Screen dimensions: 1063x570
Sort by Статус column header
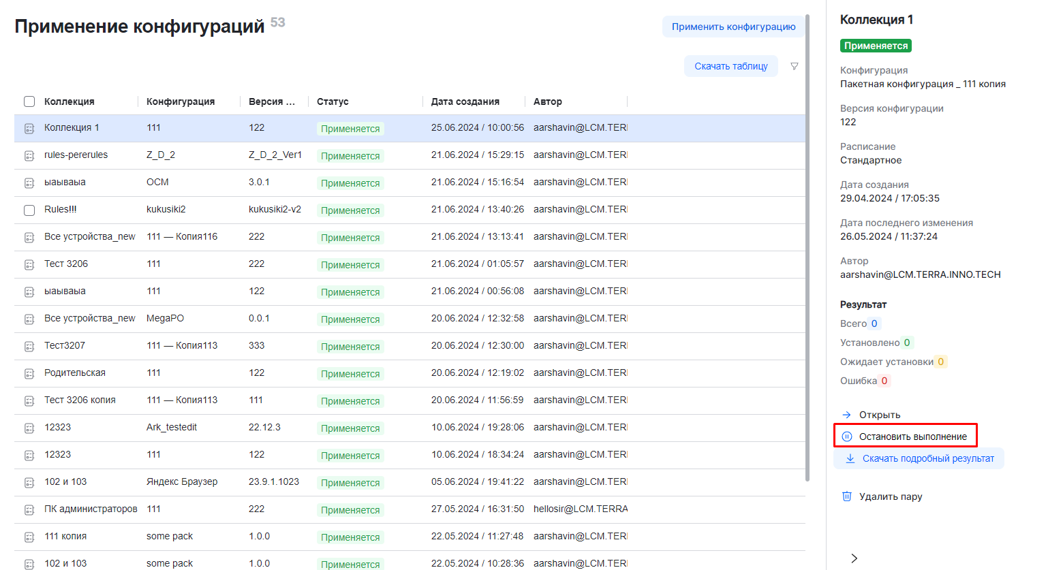click(x=333, y=101)
